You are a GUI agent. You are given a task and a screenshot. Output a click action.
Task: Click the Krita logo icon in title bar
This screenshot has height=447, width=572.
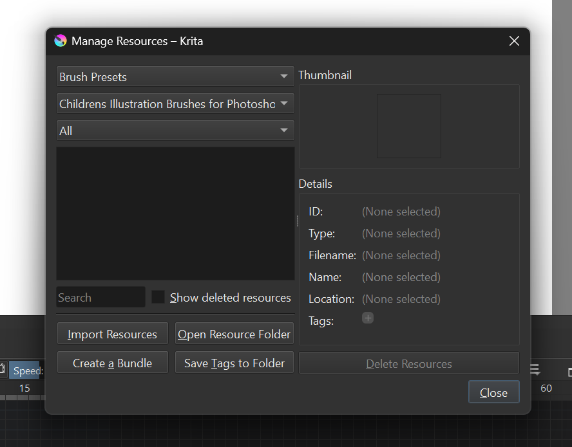pos(61,41)
